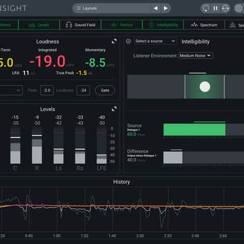Click the circular arrows icon right of pause
The height and width of the screenshot is (244, 244).
click(225, 9)
